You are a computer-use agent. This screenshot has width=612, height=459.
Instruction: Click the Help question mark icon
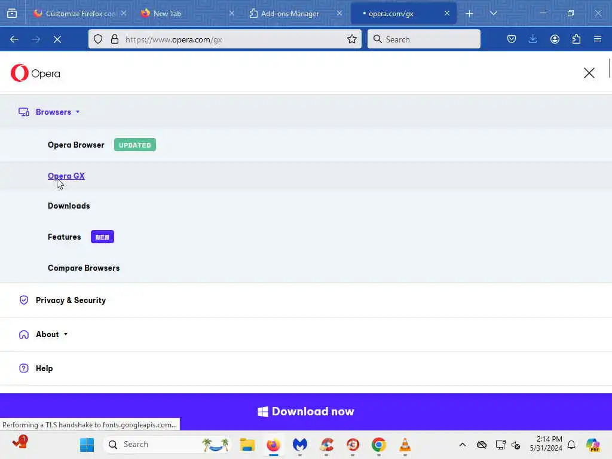click(x=24, y=368)
